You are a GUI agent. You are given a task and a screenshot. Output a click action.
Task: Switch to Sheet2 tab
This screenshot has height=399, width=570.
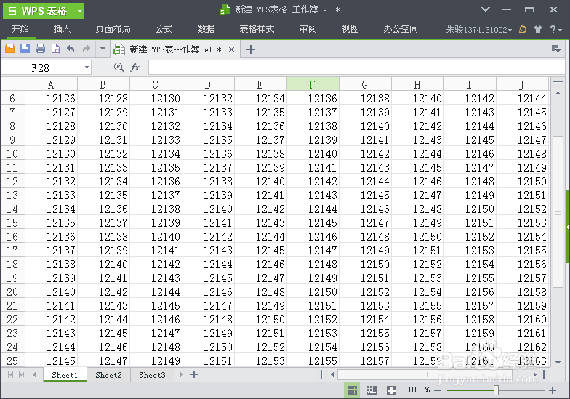point(108,375)
